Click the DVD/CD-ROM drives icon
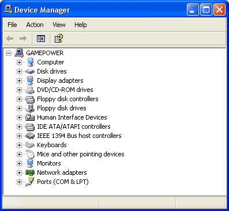Viewport: 229px width, 211px height. coord(30,90)
